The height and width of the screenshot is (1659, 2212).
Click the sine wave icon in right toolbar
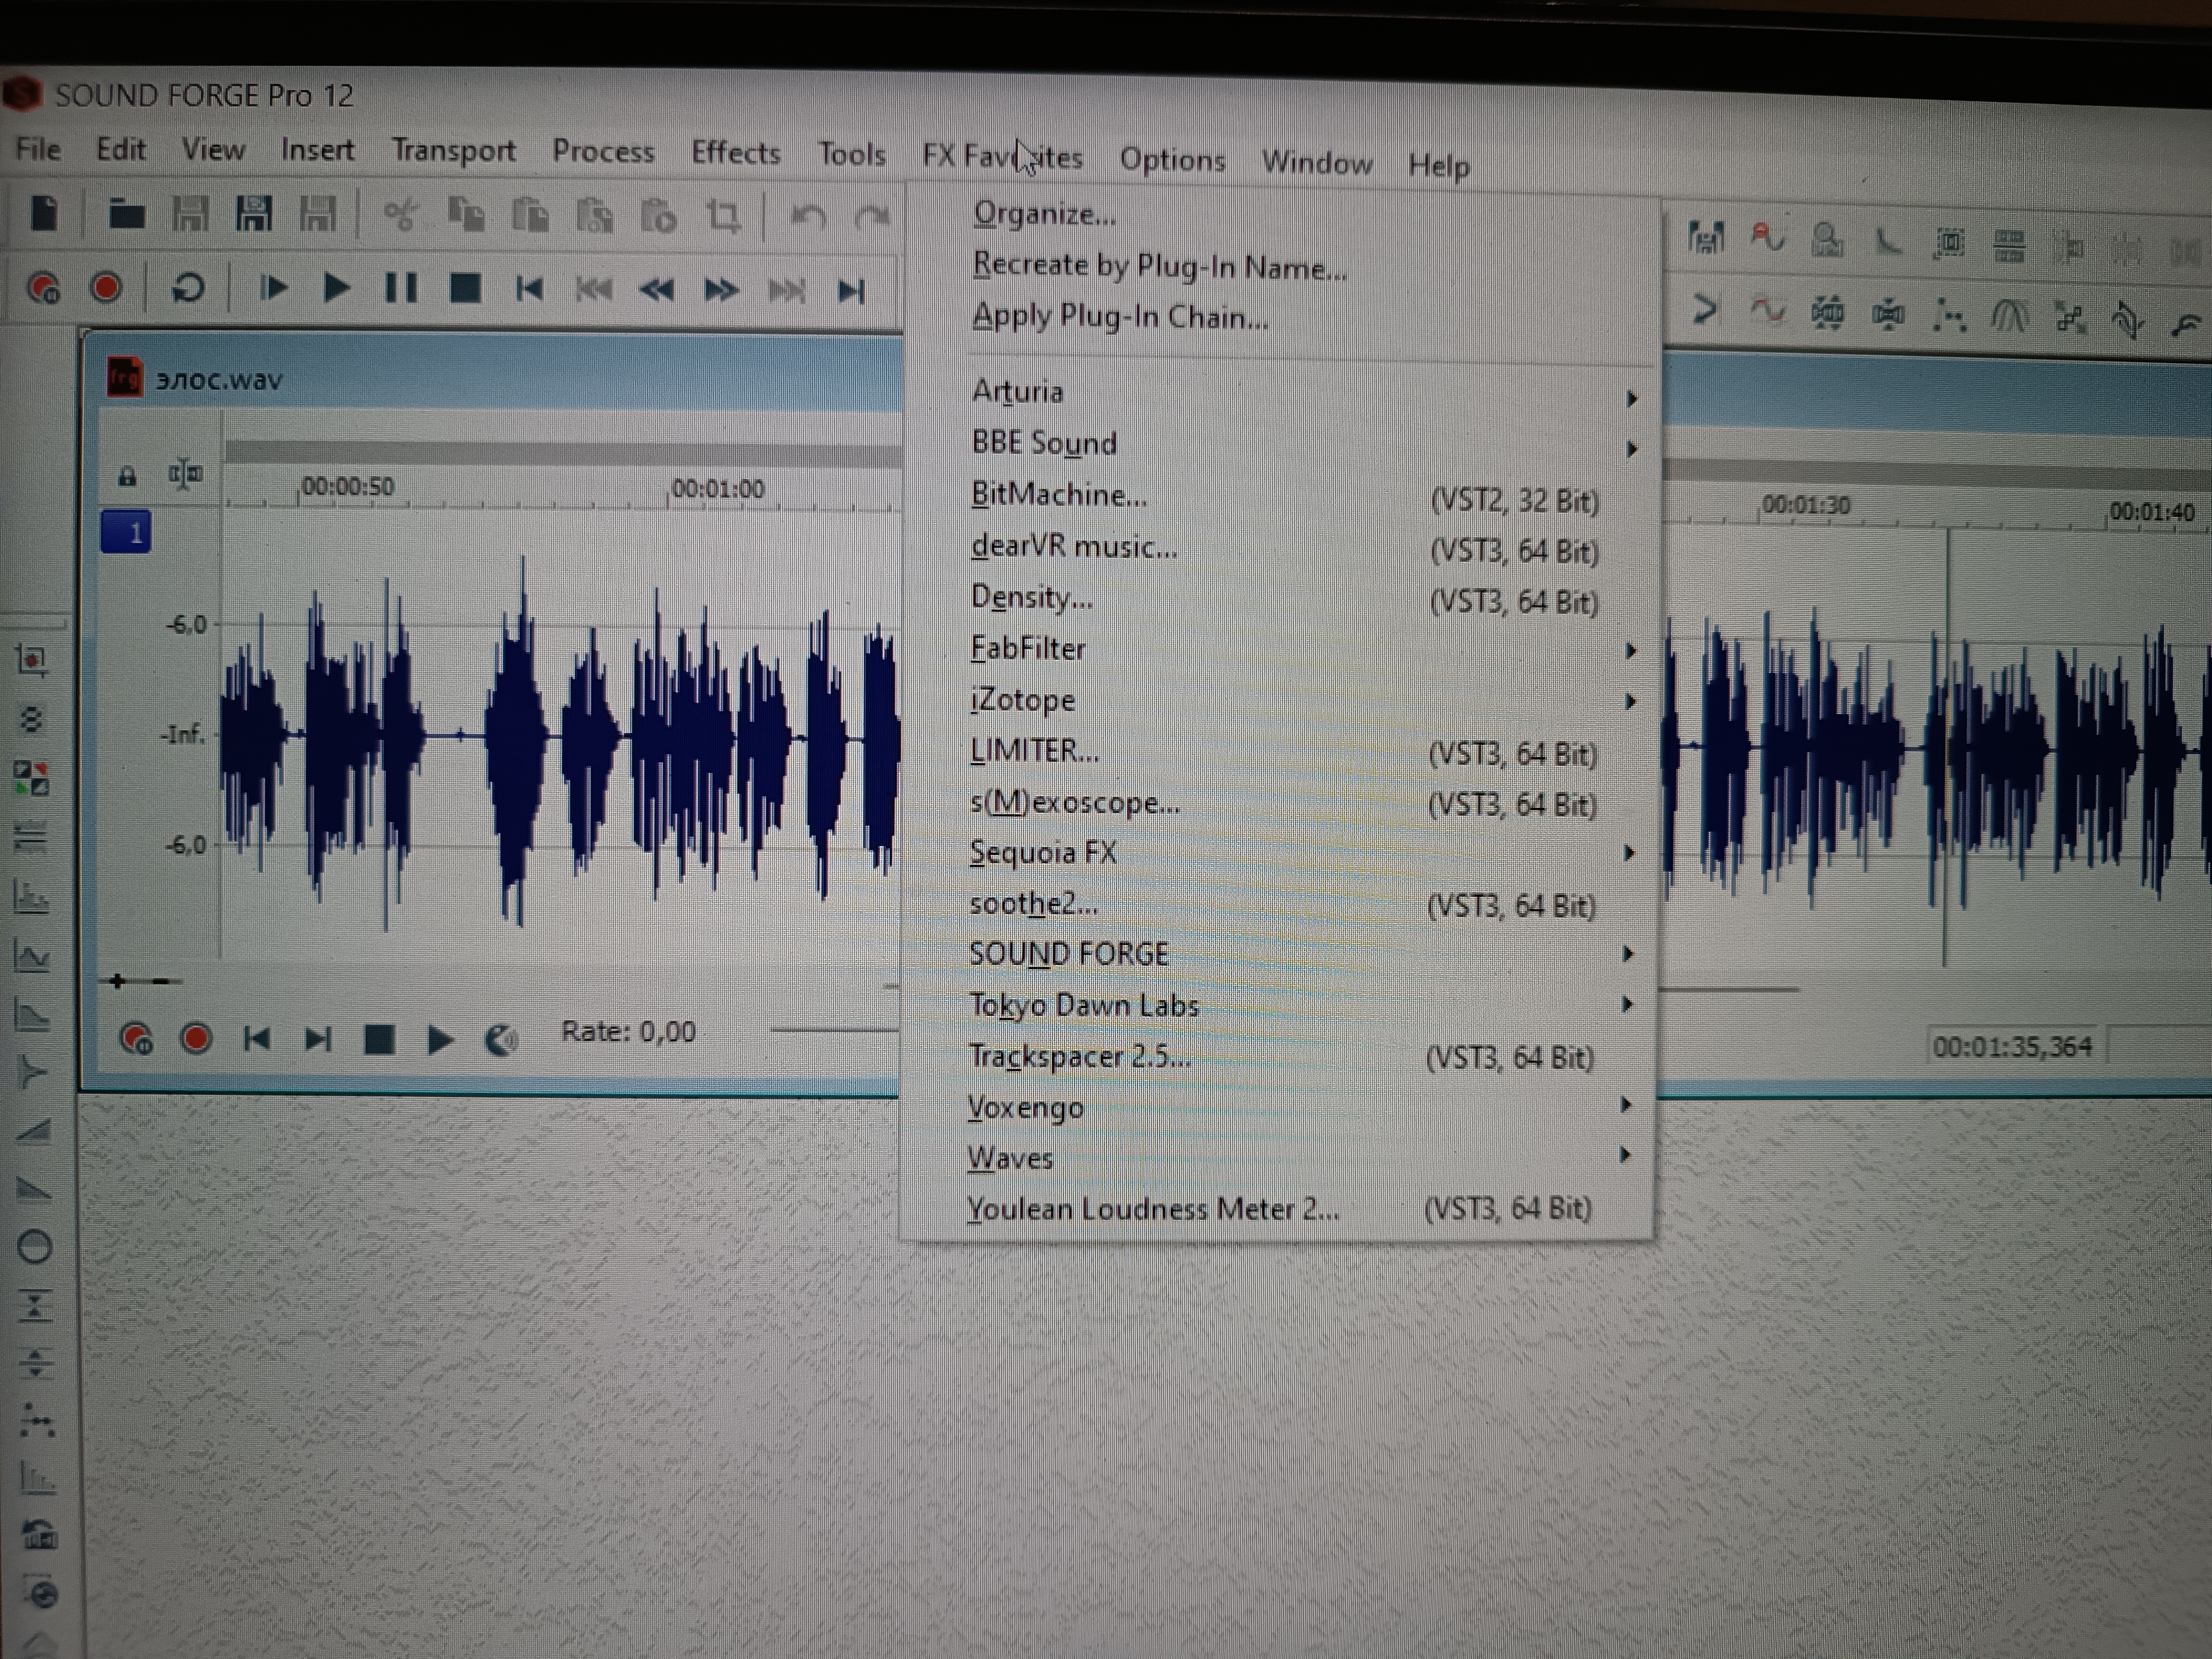1767,312
